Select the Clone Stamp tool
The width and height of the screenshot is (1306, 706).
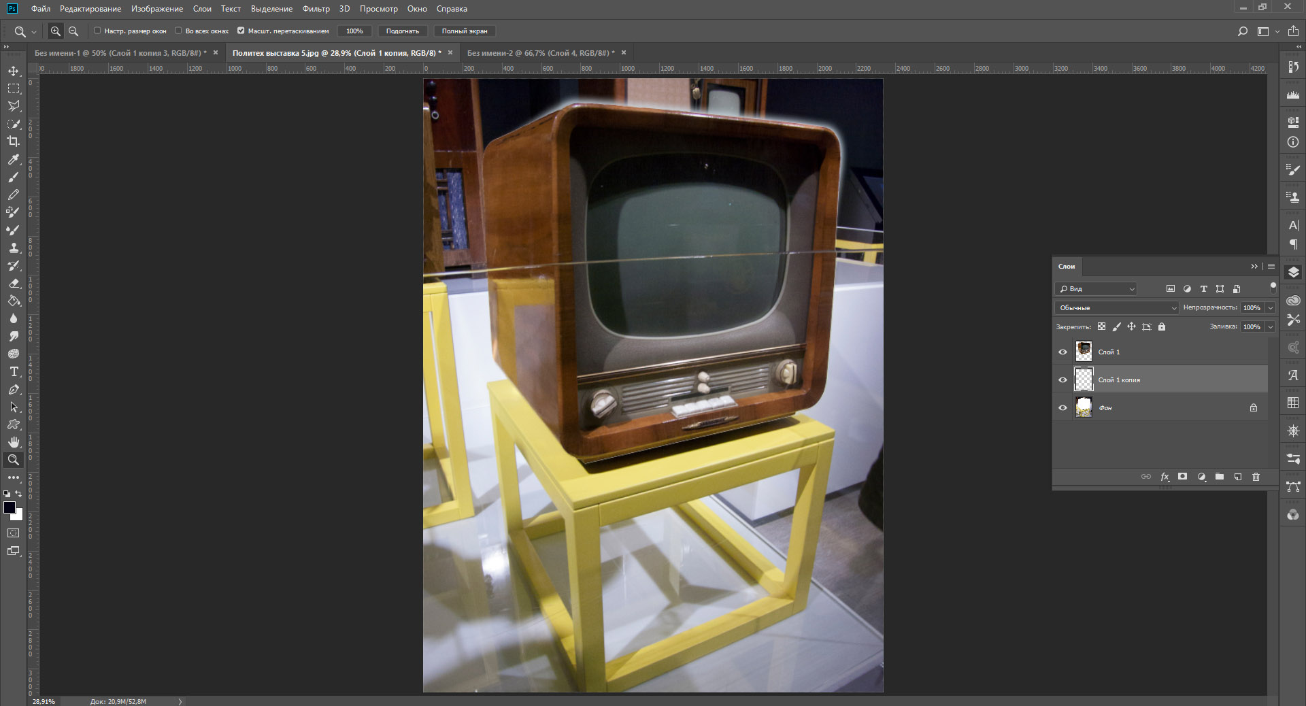pos(14,248)
